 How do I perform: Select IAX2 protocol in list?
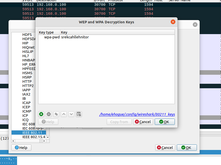[26, 94]
